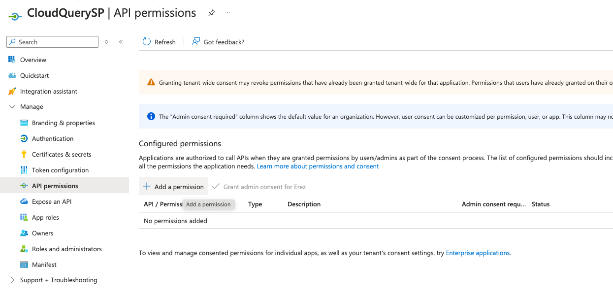This screenshot has height=296, width=613.
Task: Click the CloudQuerySP app icon in the header
Action: [15, 16]
